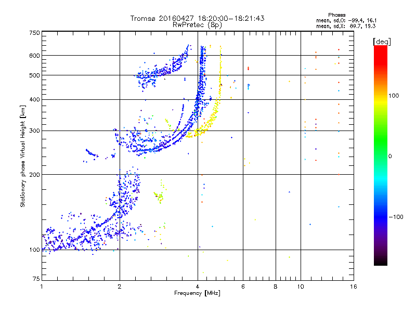Click the 'RwPretec (8p)' subtitle
This screenshot has height=312, width=416.
click(x=197, y=25)
